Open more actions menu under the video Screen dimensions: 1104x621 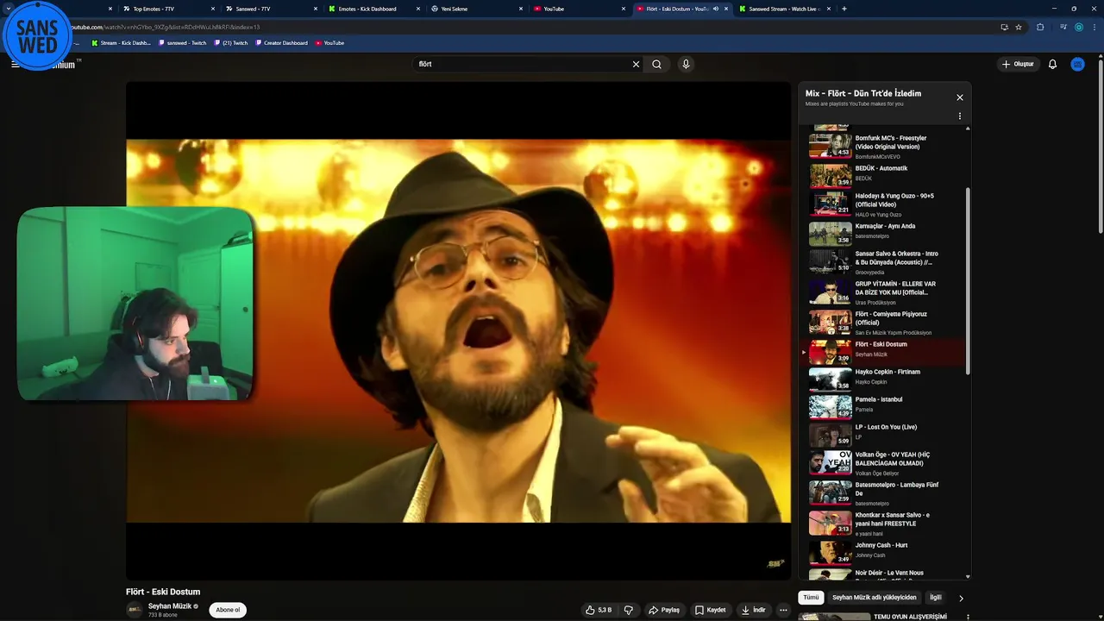click(x=783, y=610)
